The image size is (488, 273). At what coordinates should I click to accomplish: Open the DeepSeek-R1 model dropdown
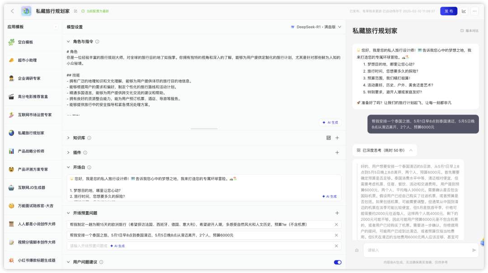[316, 27]
